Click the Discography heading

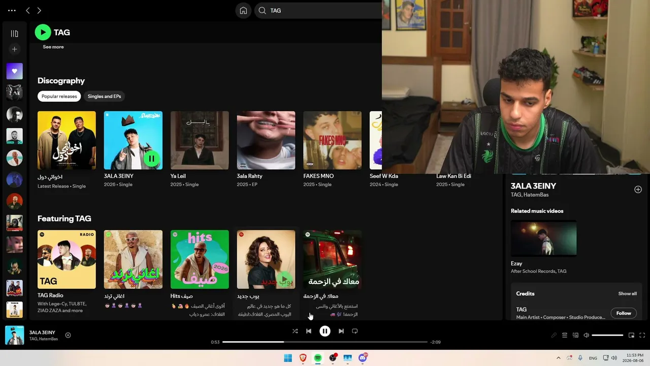coord(61,80)
